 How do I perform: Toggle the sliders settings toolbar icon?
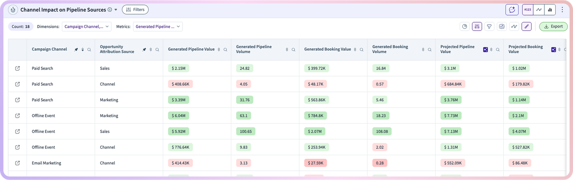click(x=477, y=27)
